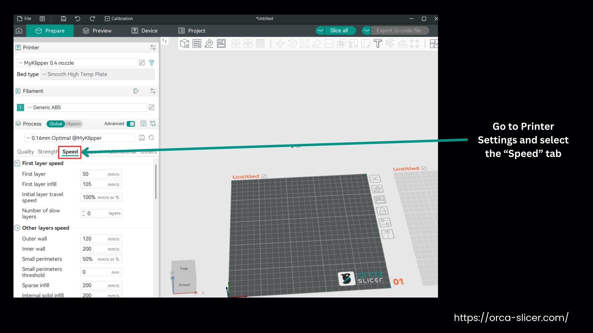Open the Generic ABS filament dropdown
This screenshot has width=593, height=333.
[86, 107]
